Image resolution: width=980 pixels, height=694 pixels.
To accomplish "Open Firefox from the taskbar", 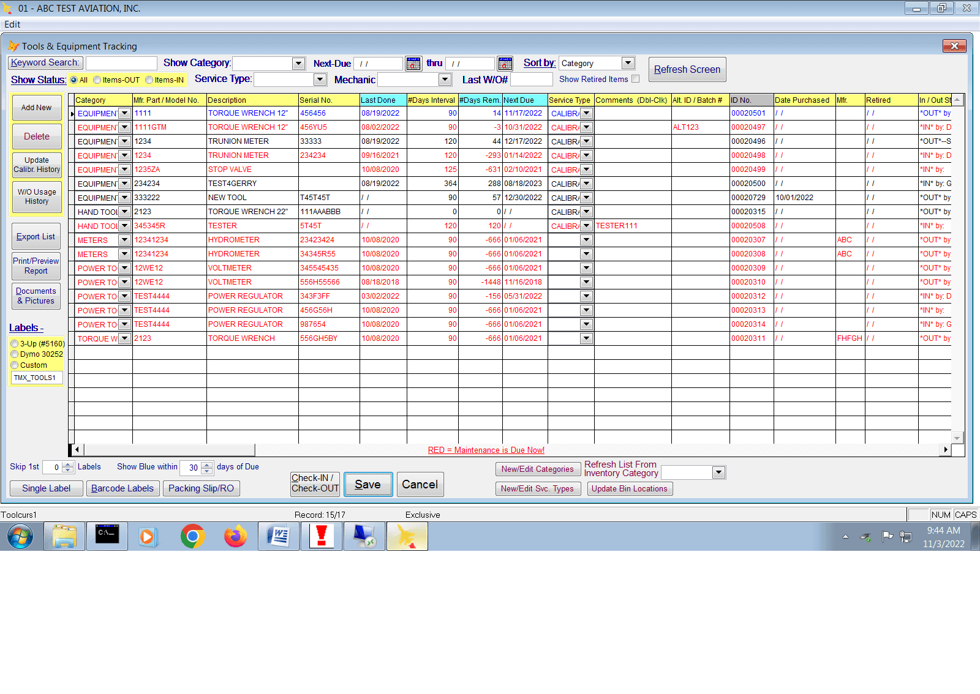I will coord(236,537).
